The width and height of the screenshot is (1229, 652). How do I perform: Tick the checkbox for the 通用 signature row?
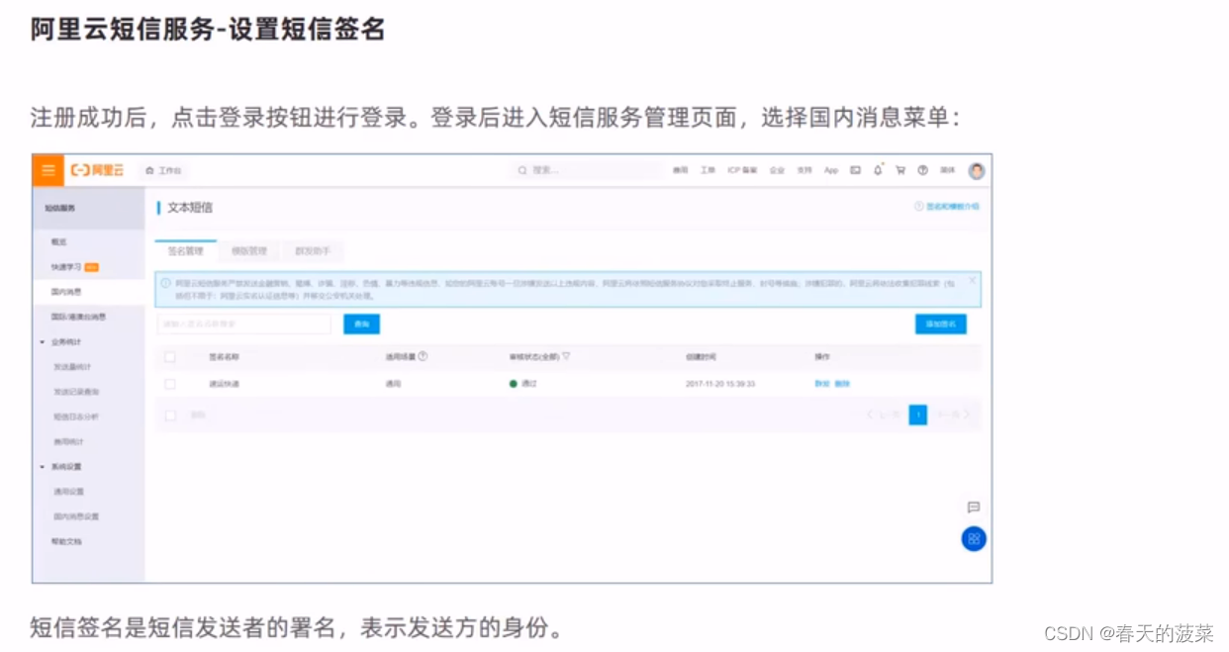click(x=170, y=383)
